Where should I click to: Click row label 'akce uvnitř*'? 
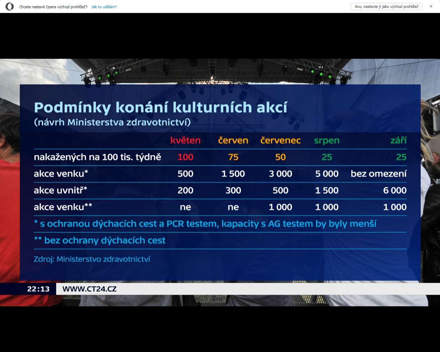click(x=60, y=190)
